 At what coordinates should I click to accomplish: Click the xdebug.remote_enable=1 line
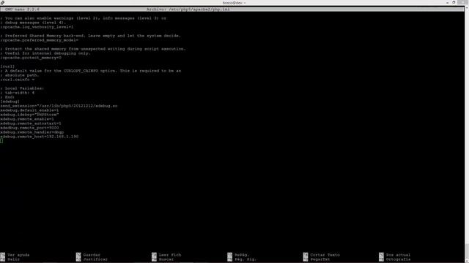point(27,119)
